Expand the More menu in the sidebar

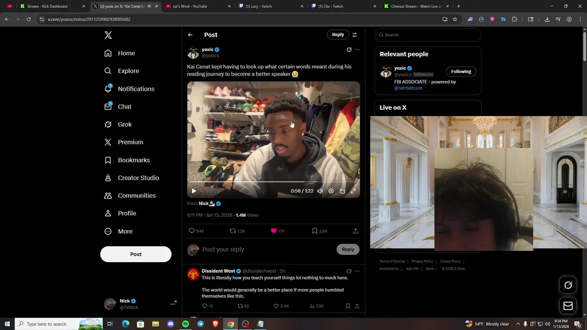tap(118, 231)
